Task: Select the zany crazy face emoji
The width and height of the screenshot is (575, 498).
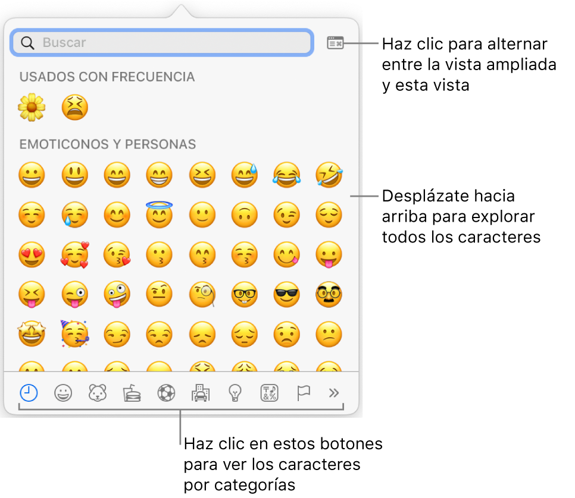Action: [x=117, y=294]
